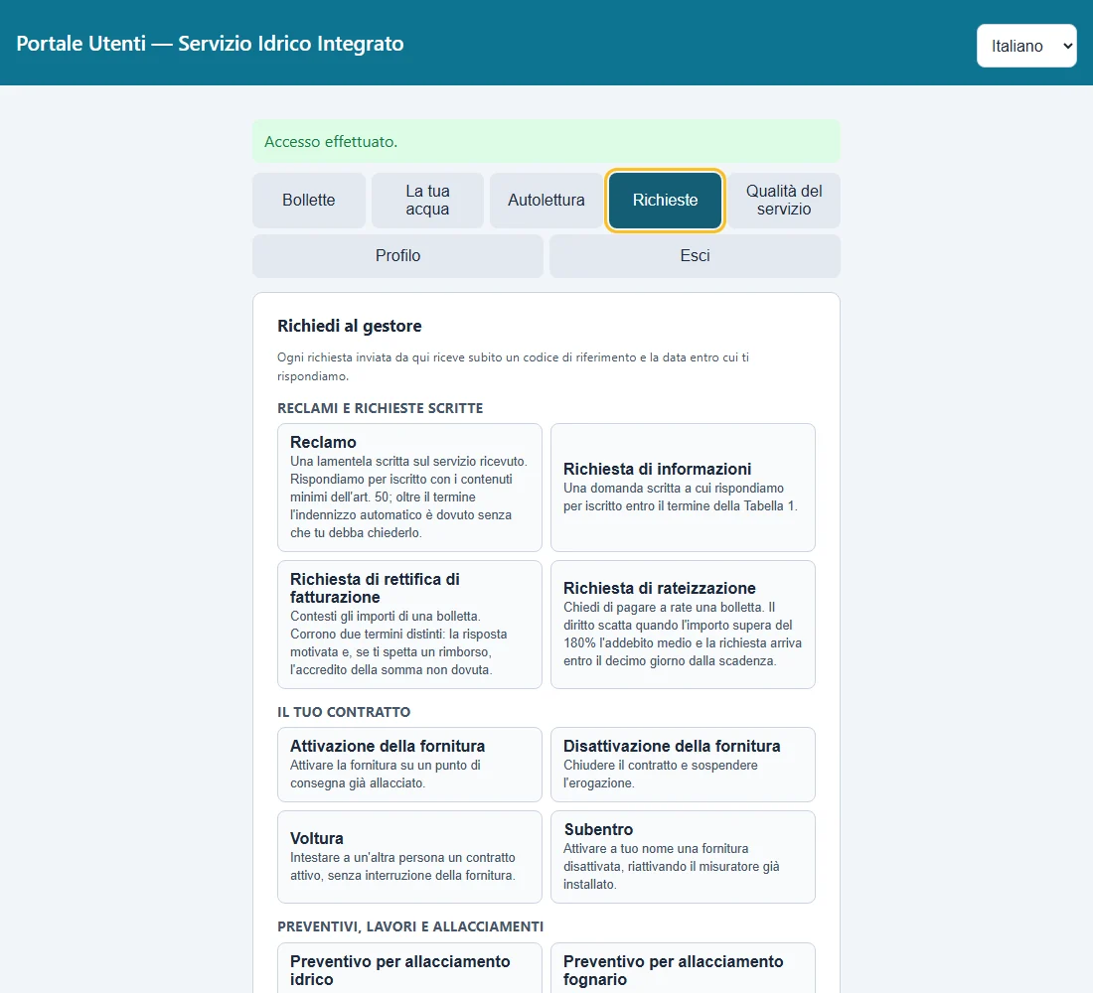Open the Qualità del servizio tab
This screenshot has height=993, width=1093.
(784, 200)
